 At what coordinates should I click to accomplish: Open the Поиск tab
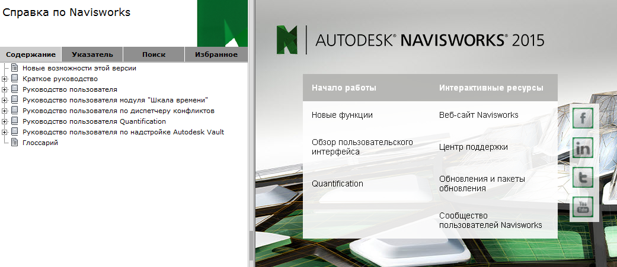point(154,54)
